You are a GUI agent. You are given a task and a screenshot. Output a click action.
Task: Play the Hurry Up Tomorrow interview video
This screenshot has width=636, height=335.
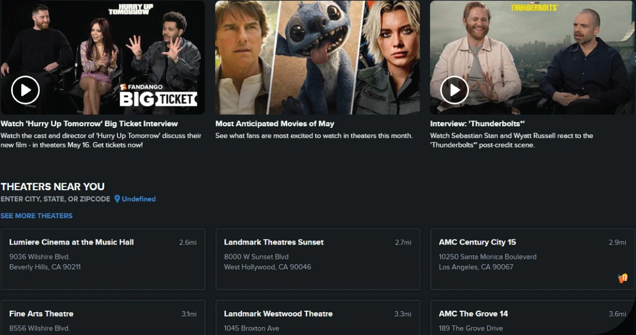(x=25, y=90)
